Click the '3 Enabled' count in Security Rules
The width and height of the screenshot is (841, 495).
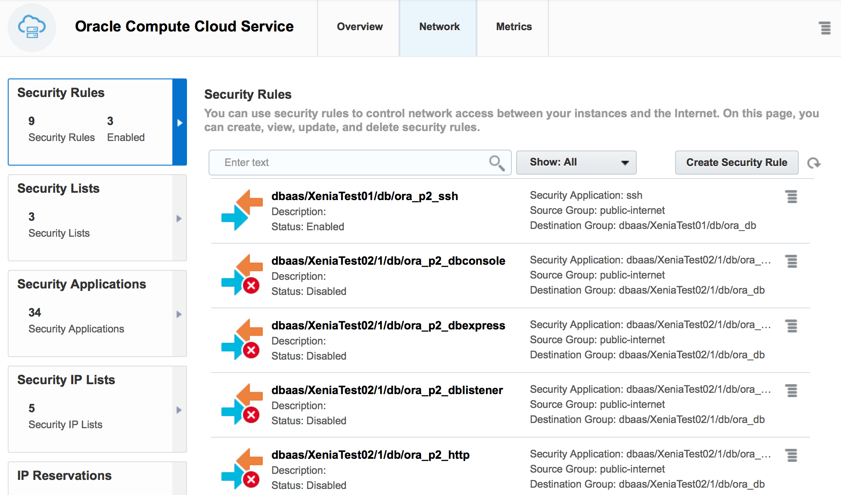point(126,129)
